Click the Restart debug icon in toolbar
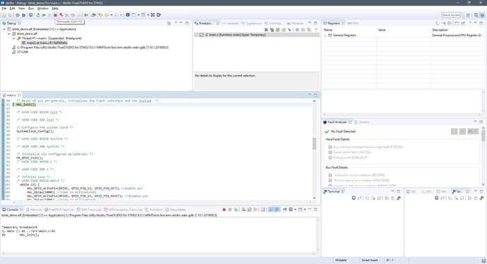The image size is (487, 264). [x=38, y=15]
